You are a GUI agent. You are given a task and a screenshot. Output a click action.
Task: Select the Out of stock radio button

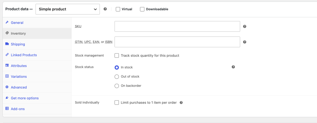pyautogui.click(x=117, y=77)
